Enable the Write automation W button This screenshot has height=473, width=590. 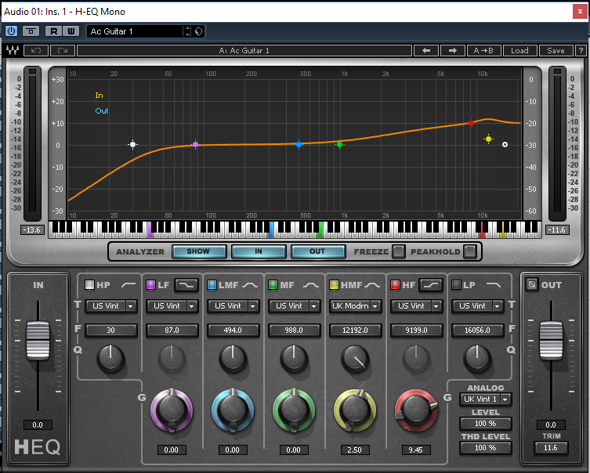[71, 31]
